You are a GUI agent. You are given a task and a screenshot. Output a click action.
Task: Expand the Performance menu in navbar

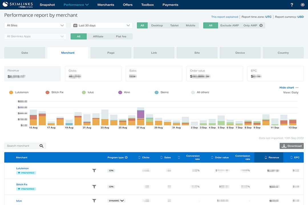76,5
